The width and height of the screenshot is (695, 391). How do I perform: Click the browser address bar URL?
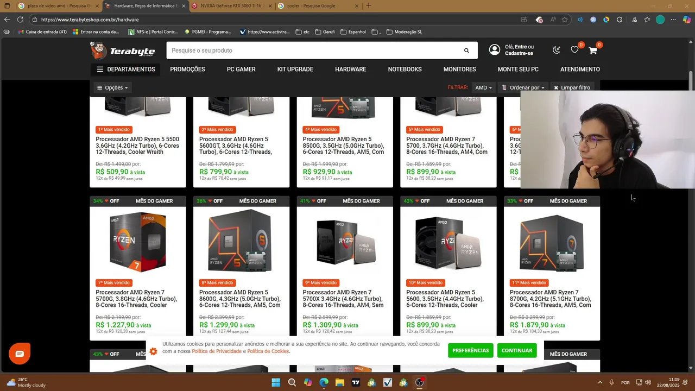click(x=90, y=20)
